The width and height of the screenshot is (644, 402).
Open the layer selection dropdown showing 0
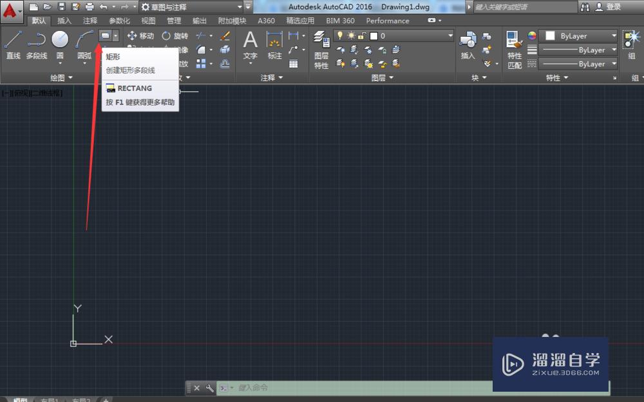pos(394,36)
